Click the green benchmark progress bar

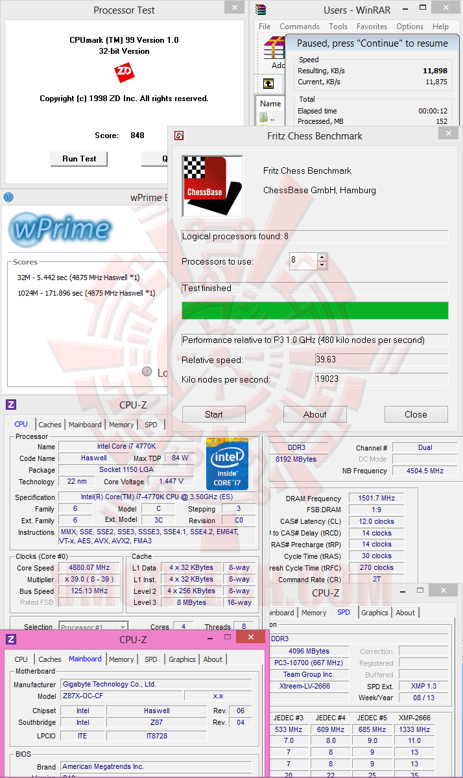[315, 311]
